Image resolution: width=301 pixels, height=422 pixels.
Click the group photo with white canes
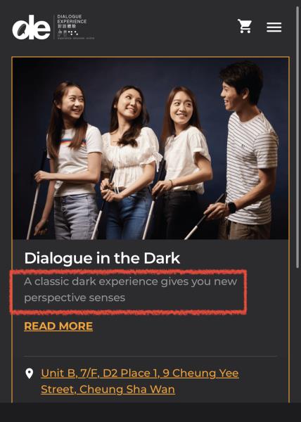[150, 148]
